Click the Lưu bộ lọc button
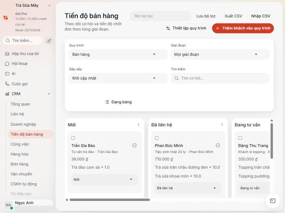This screenshot has height=213, width=285. [206, 16]
